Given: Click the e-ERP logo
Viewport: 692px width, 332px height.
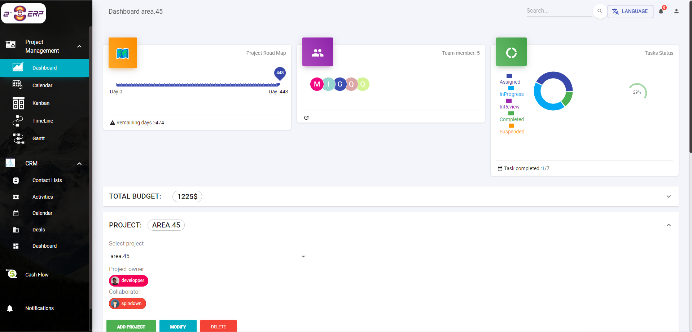Looking at the screenshot, I should click(x=23, y=13).
